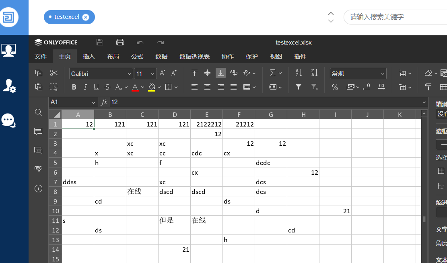Paste using the clipboard icon
The height and width of the screenshot is (263, 447).
[x=39, y=87]
